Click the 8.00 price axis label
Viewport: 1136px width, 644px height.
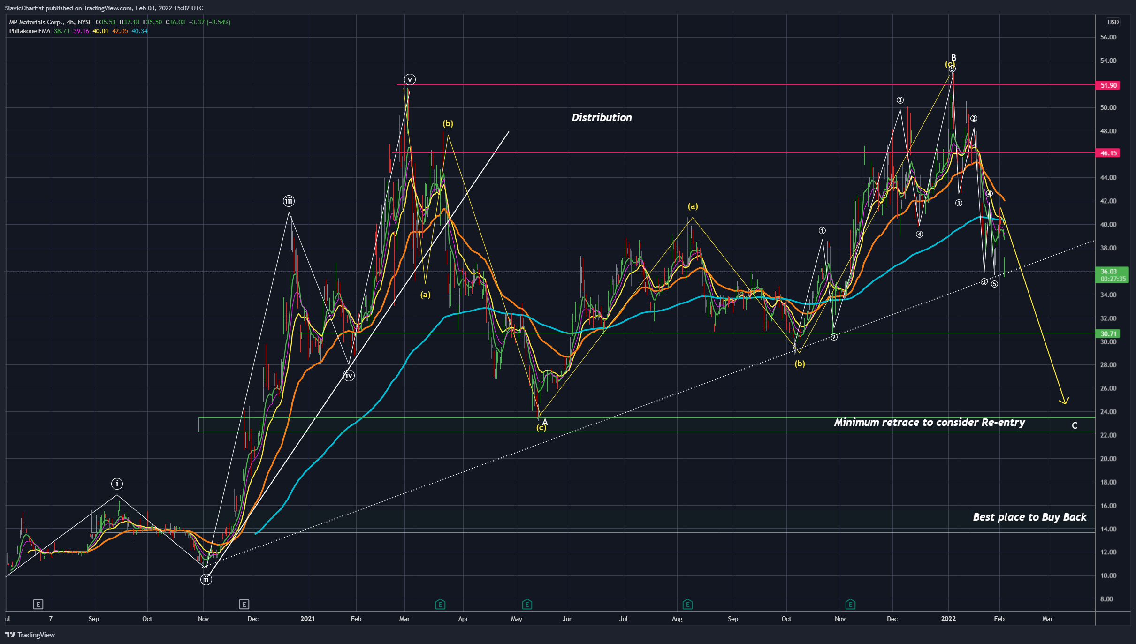tap(1106, 599)
